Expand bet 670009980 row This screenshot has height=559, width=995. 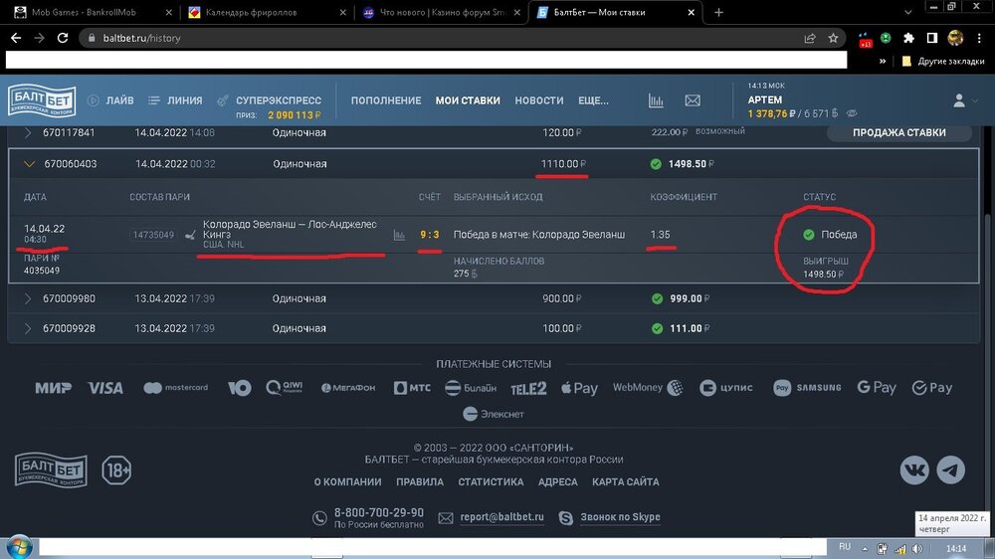(x=29, y=298)
